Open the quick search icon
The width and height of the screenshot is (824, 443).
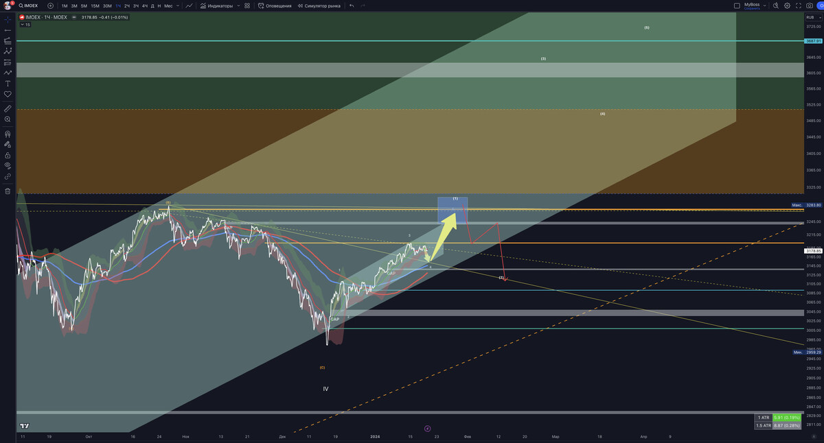click(x=776, y=5)
